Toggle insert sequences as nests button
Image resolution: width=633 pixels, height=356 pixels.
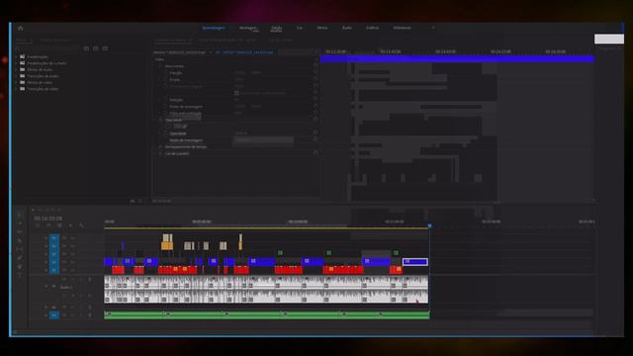[38, 225]
